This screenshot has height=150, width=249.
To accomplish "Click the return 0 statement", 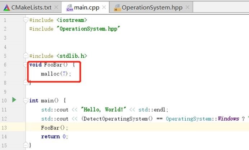I will coord(54,136).
